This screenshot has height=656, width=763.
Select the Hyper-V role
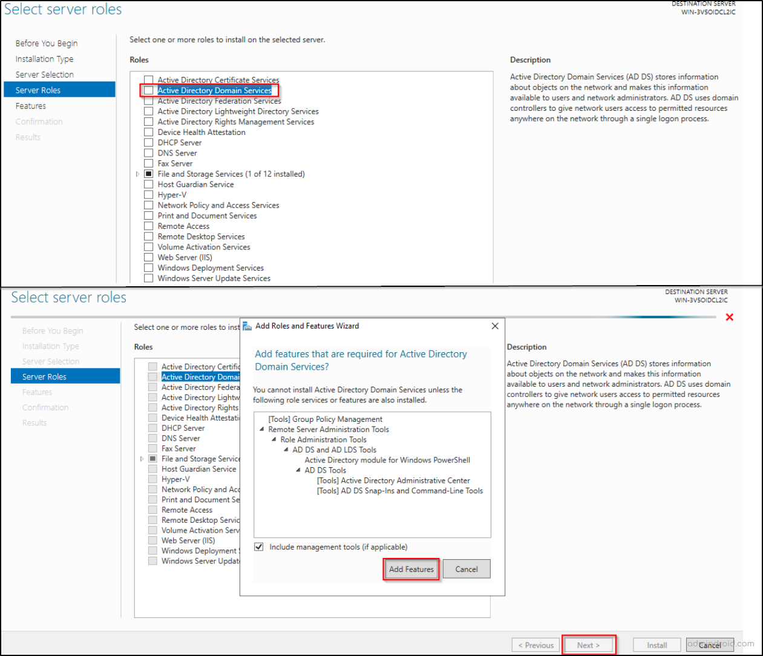click(x=148, y=194)
